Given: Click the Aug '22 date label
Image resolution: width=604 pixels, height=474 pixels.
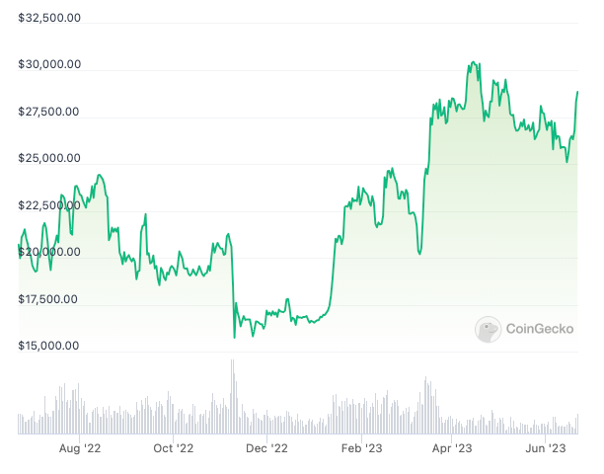Looking at the screenshot, I should click(x=80, y=449).
